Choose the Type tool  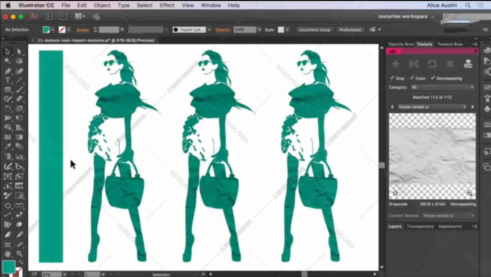7,81
